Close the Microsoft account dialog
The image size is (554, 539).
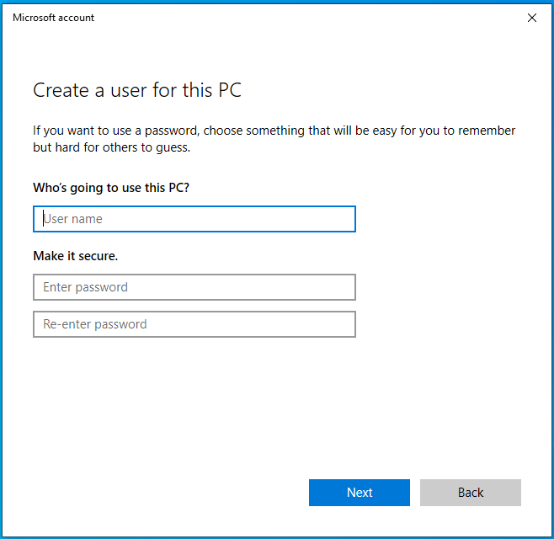532,18
